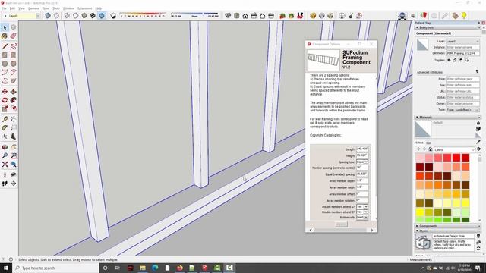The width and height of the screenshot is (486, 273).
Task: Enable Shaded face style
Action: click(84, 16)
